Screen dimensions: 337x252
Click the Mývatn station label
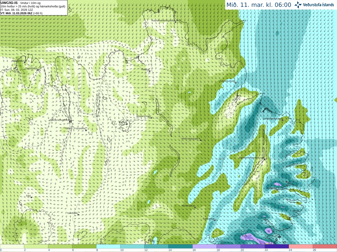tap(123, 122)
